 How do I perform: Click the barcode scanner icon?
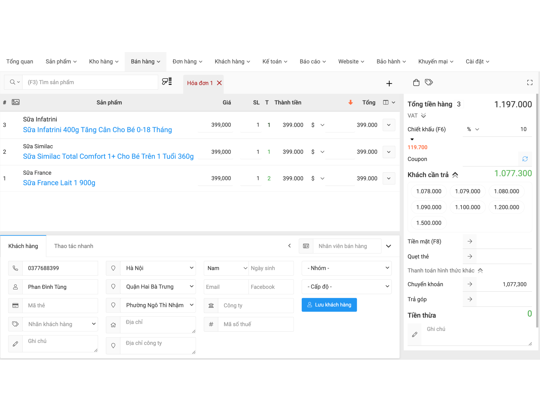click(x=167, y=81)
